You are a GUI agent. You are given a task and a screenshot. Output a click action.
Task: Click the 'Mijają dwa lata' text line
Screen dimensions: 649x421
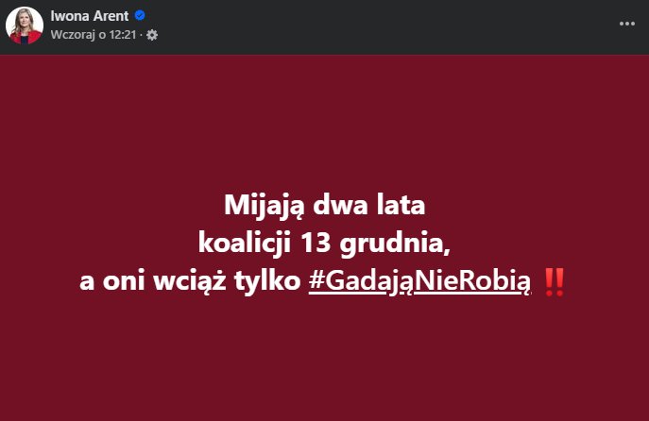pyautogui.click(x=325, y=204)
